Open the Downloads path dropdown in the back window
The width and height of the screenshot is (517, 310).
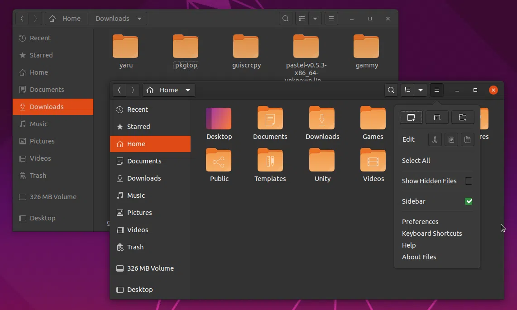click(x=139, y=19)
